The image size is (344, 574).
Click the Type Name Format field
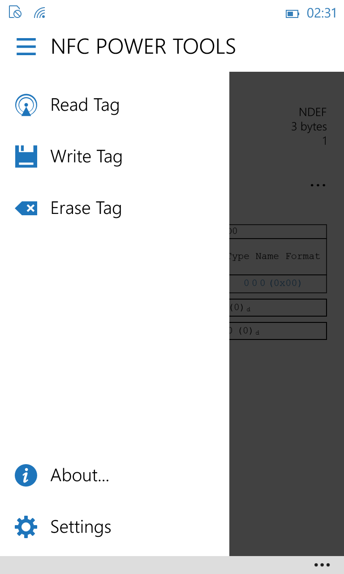pyautogui.click(x=278, y=256)
